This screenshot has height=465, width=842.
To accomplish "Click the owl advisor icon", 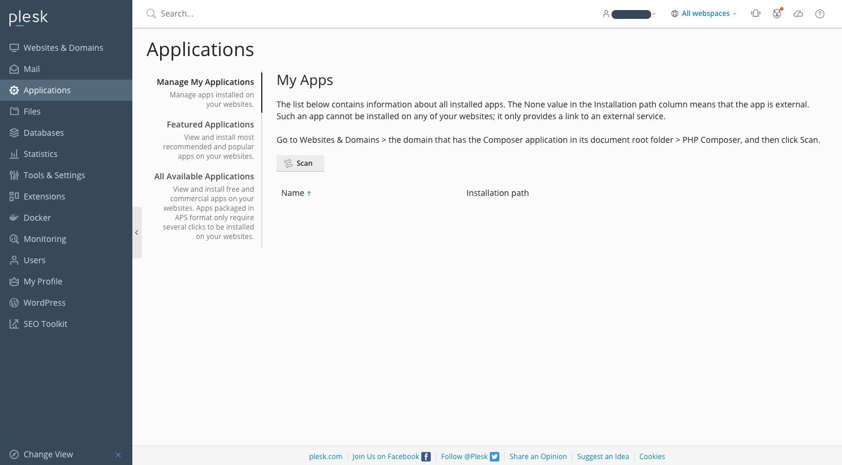I will point(777,14).
